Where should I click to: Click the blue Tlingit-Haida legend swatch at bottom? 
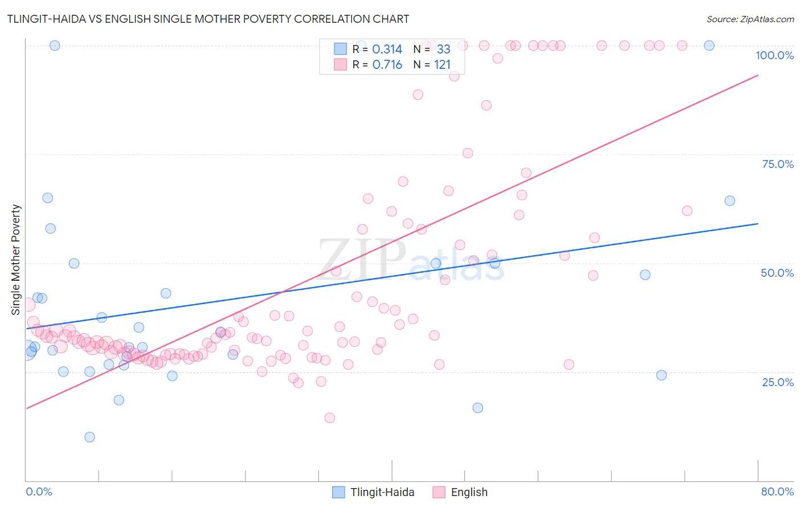tap(338, 492)
